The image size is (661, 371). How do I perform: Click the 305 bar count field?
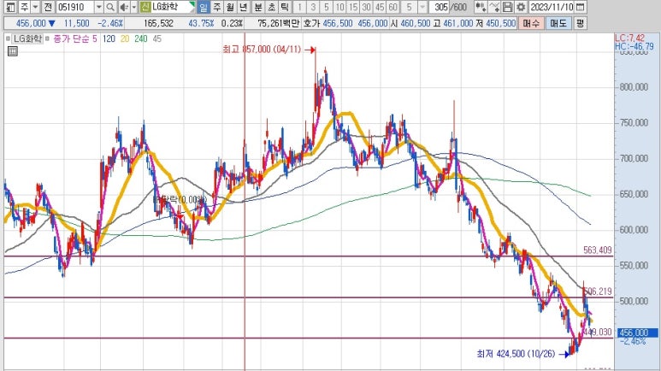tap(440, 7)
